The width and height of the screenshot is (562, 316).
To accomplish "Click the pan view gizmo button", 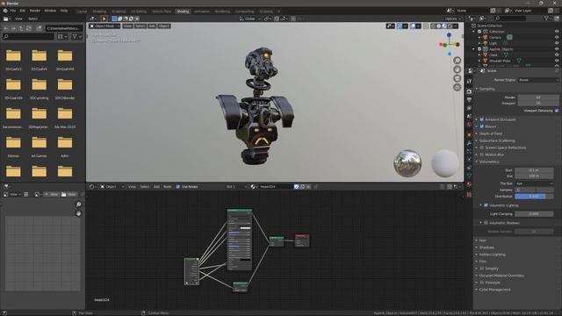I will pyautogui.click(x=457, y=69).
